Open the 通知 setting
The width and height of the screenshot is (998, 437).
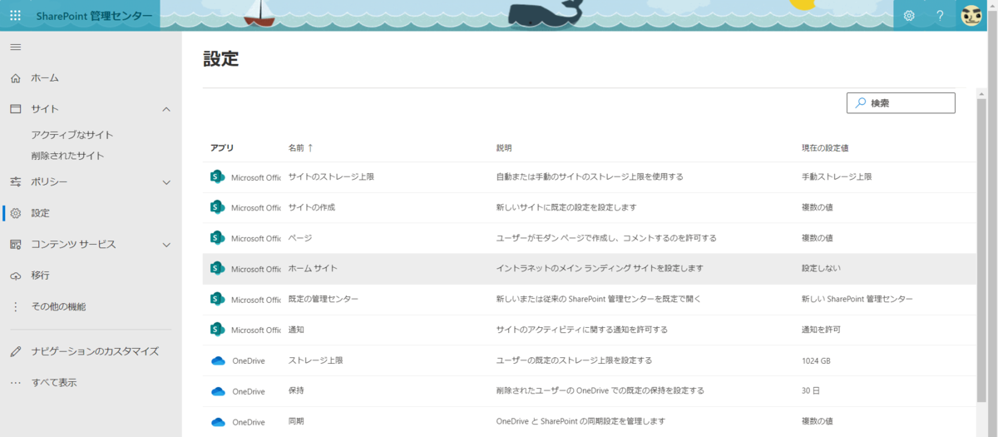point(297,330)
